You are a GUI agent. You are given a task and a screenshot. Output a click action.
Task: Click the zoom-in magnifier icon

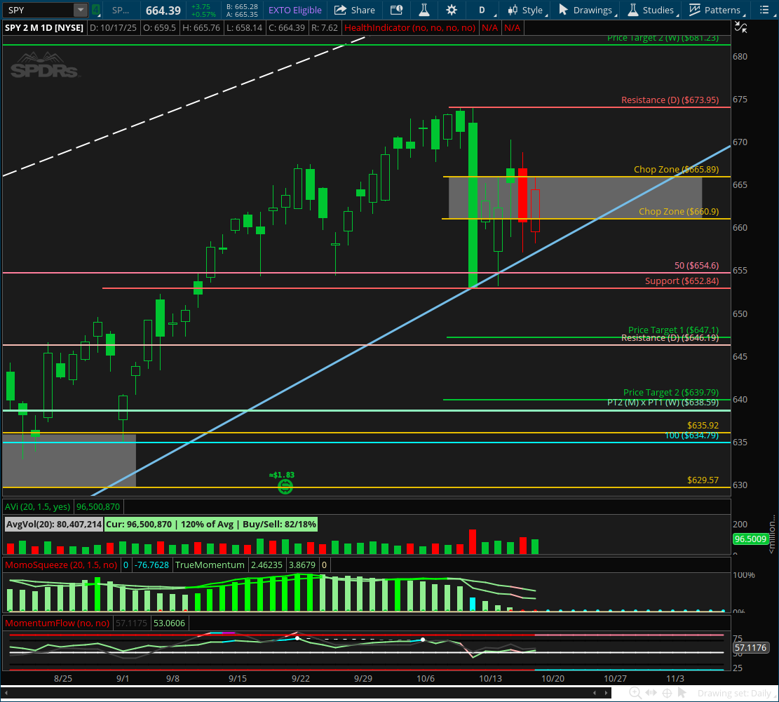point(635,693)
